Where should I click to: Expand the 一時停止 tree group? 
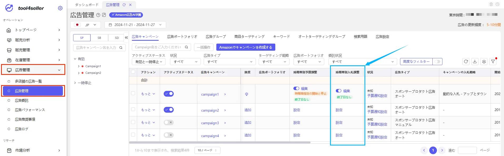[75, 83]
